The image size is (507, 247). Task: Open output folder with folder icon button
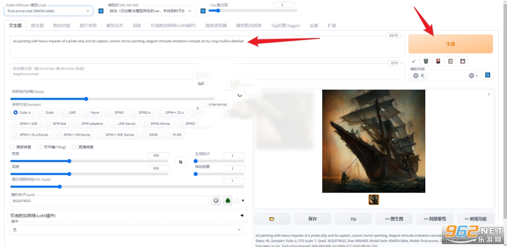[272, 219]
